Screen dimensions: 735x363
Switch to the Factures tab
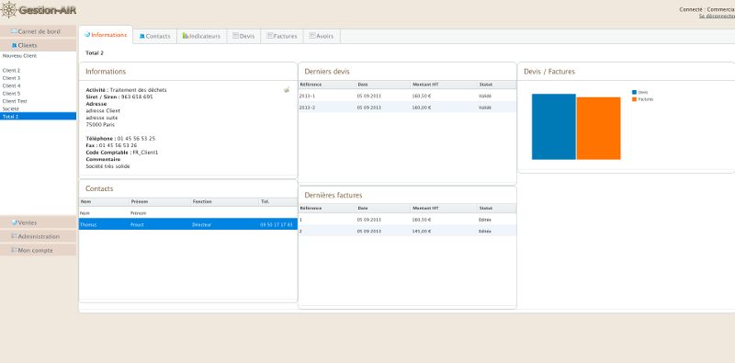[282, 36]
